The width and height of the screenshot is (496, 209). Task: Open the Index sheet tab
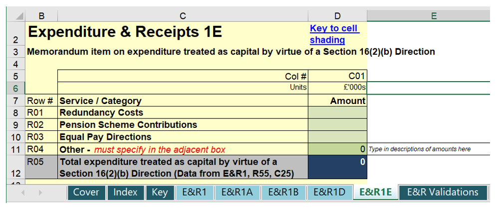click(x=125, y=193)
